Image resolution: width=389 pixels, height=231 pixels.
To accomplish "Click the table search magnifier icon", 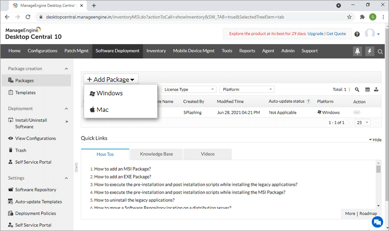I will pyautogui.click(x=357, y=89).
